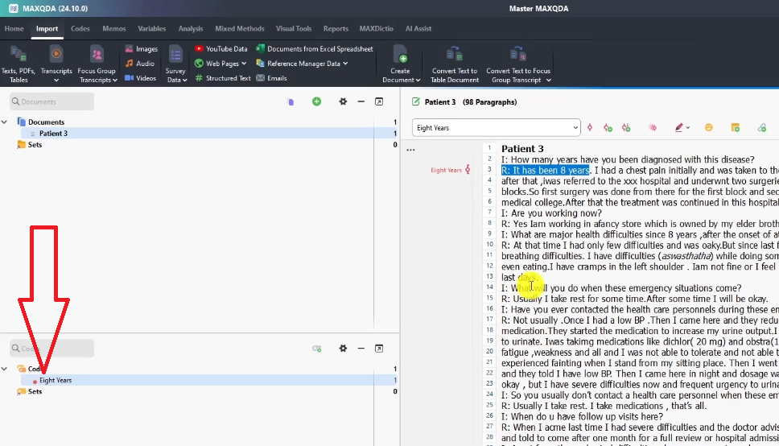The width and height of the screenshot is (779, 446).
Task: Click the YouTube Data import icon
Action: coord(199,49)
